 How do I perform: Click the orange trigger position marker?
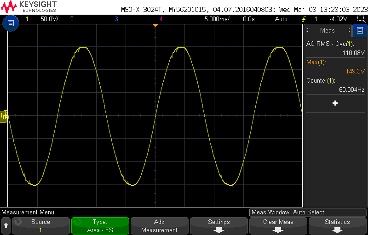[x=155, y=26]
